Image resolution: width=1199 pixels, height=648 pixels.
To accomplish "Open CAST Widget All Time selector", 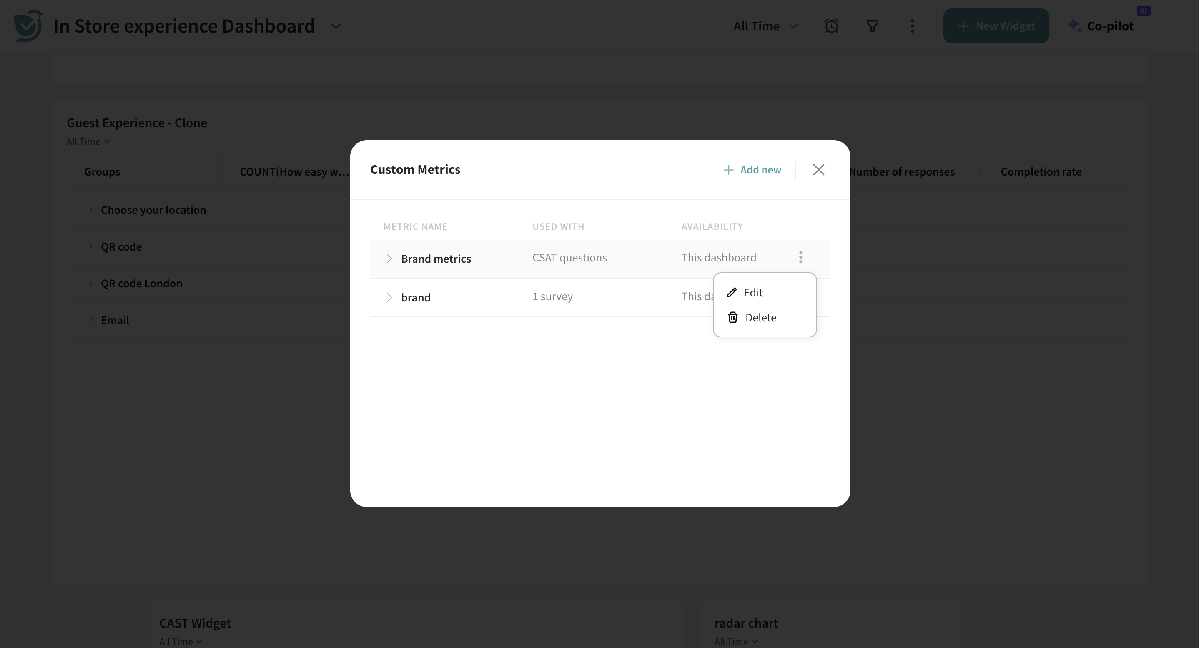I will click(x=181, y=641).
